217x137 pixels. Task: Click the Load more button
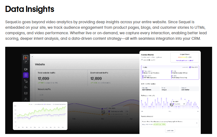click(170, 131)
